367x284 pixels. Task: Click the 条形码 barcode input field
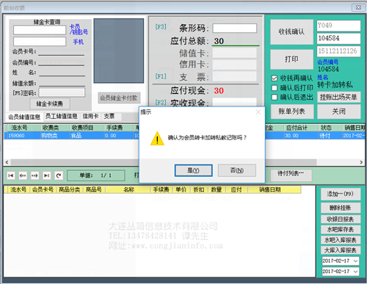235,28
